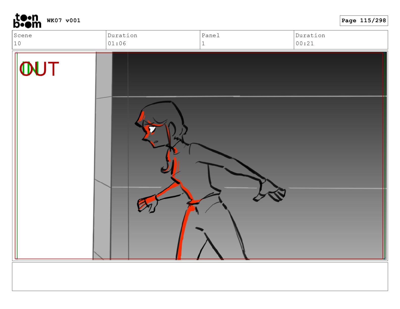400x309 pixels.
Task: Click the upper horizontal wall line
Action: click(249, 96)
